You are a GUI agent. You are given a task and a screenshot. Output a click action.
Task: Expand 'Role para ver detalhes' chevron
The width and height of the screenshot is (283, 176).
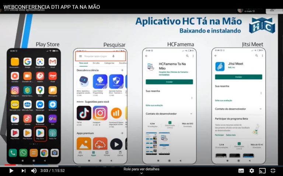[x=141, y=173]
